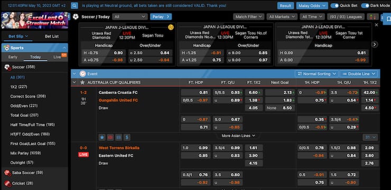
Task: Select the Correct Score (208) market
Action: pos(28,97)
